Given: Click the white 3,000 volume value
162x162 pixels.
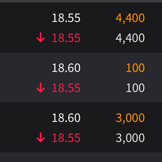Looking at the screenshot, I should [x=130, y=138].
